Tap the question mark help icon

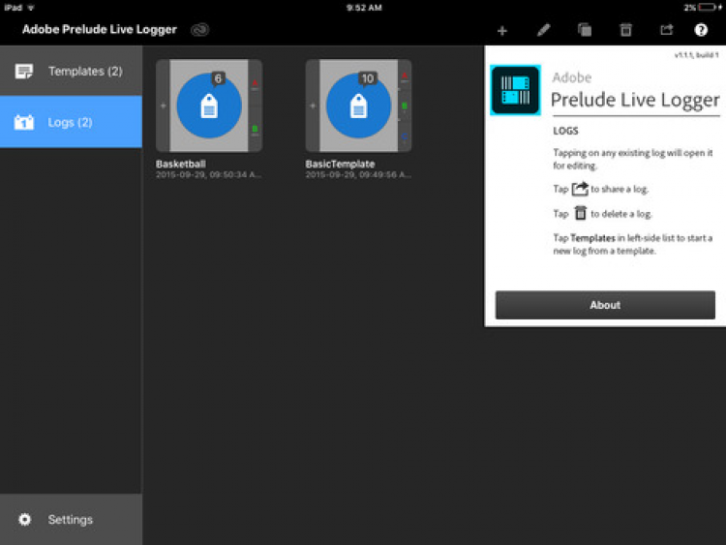click(x=701, y=30)
